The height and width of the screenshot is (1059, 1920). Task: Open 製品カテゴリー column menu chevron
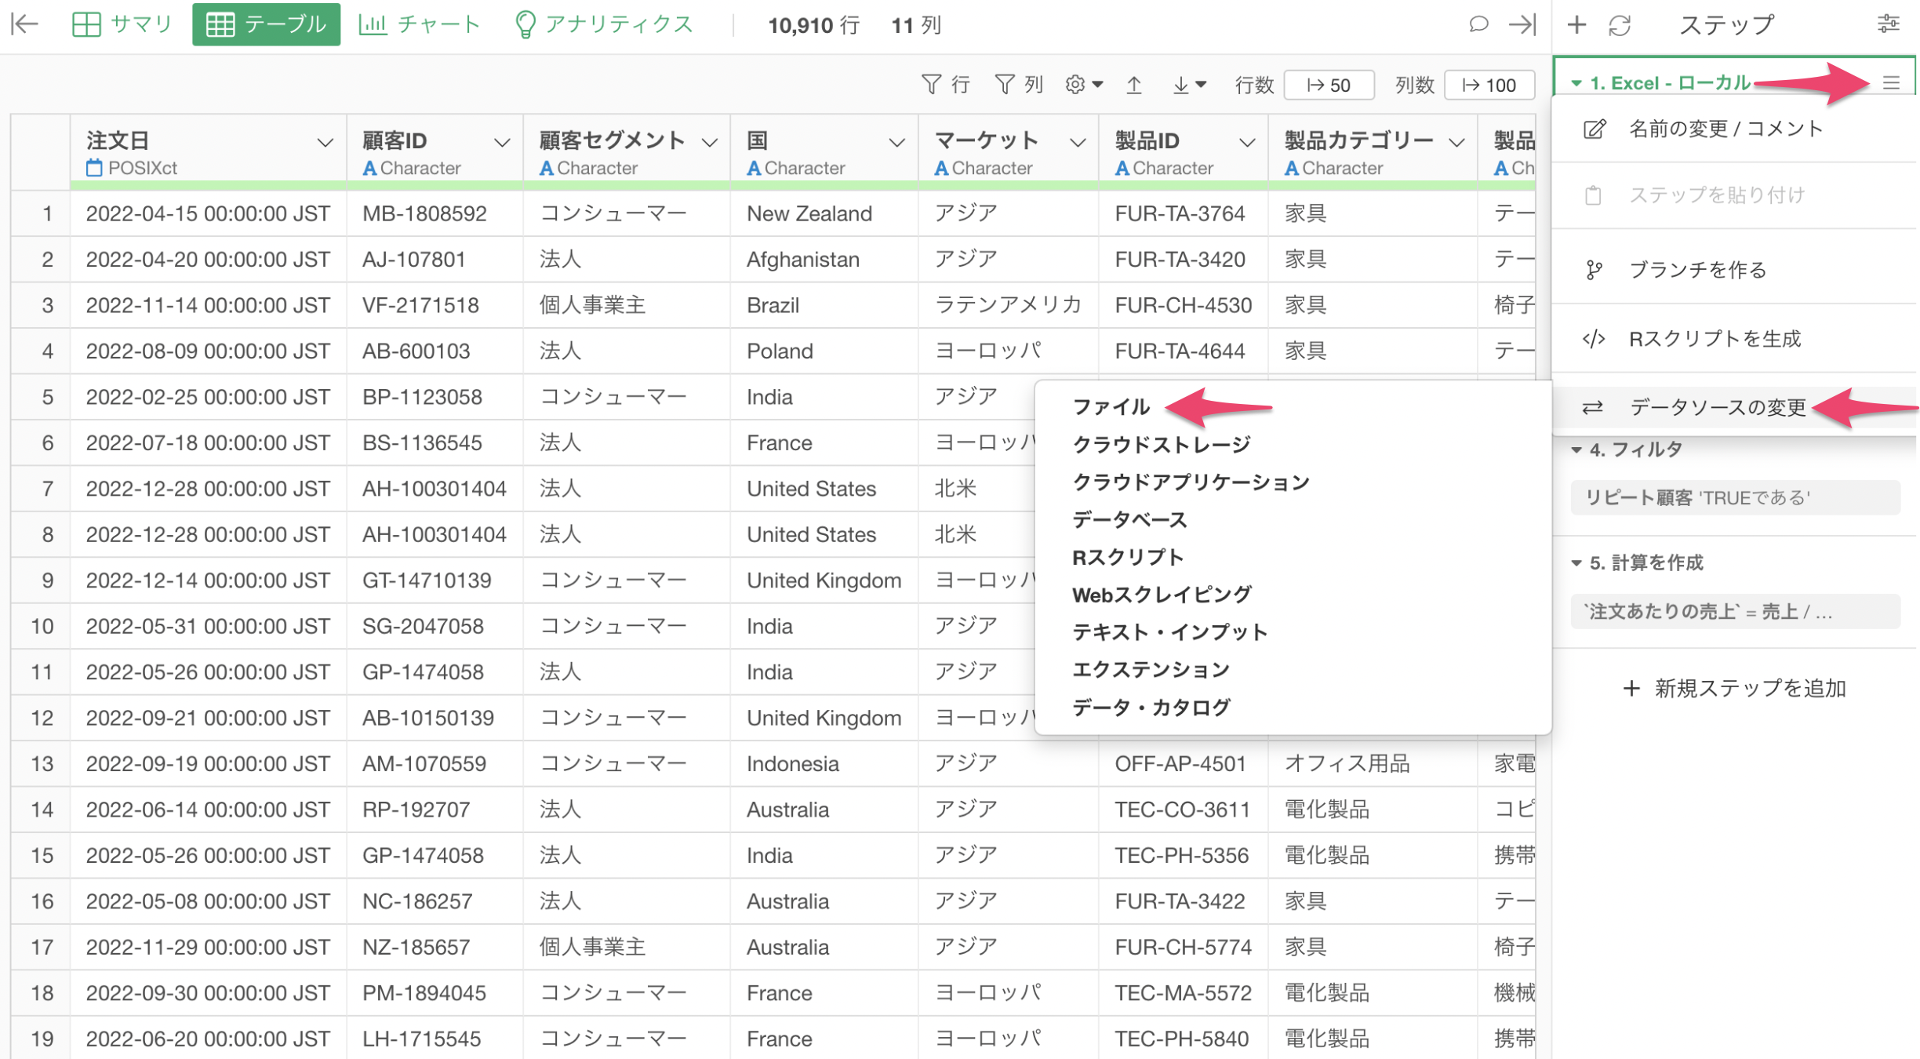(1457, 142)
